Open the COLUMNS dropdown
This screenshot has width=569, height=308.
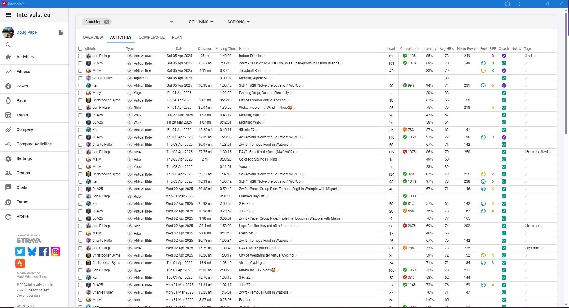click(x=201, y=22)
